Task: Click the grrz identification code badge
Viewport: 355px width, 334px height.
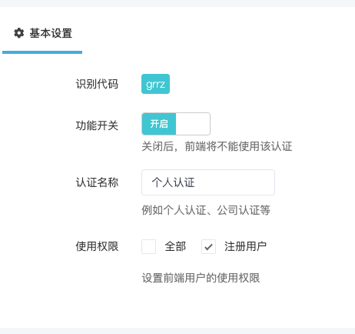Action: coord(155,84)
